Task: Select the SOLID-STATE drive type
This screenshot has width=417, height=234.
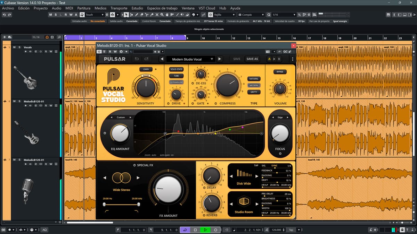Action: [x=176, y=69]
